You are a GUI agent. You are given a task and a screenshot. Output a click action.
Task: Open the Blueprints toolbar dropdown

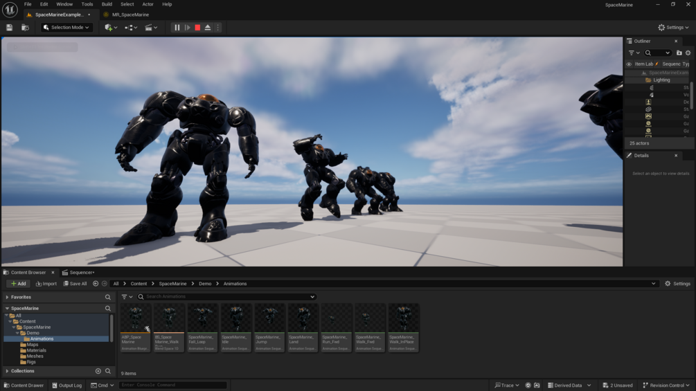coord(130,28)
